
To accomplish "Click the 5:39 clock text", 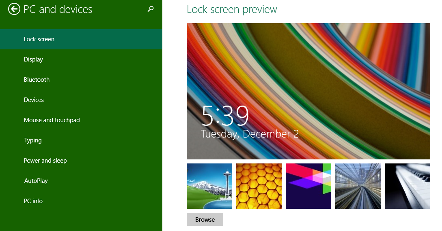I will pyautogui.click(x=225, y=116).
